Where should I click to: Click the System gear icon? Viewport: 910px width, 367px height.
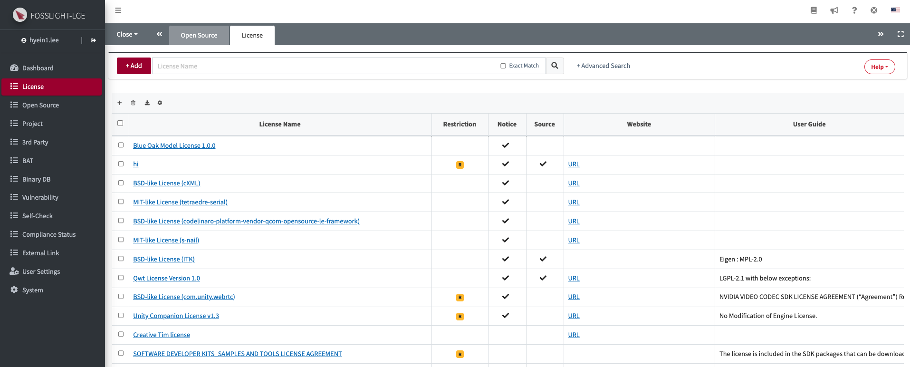[x=14, y=290]
